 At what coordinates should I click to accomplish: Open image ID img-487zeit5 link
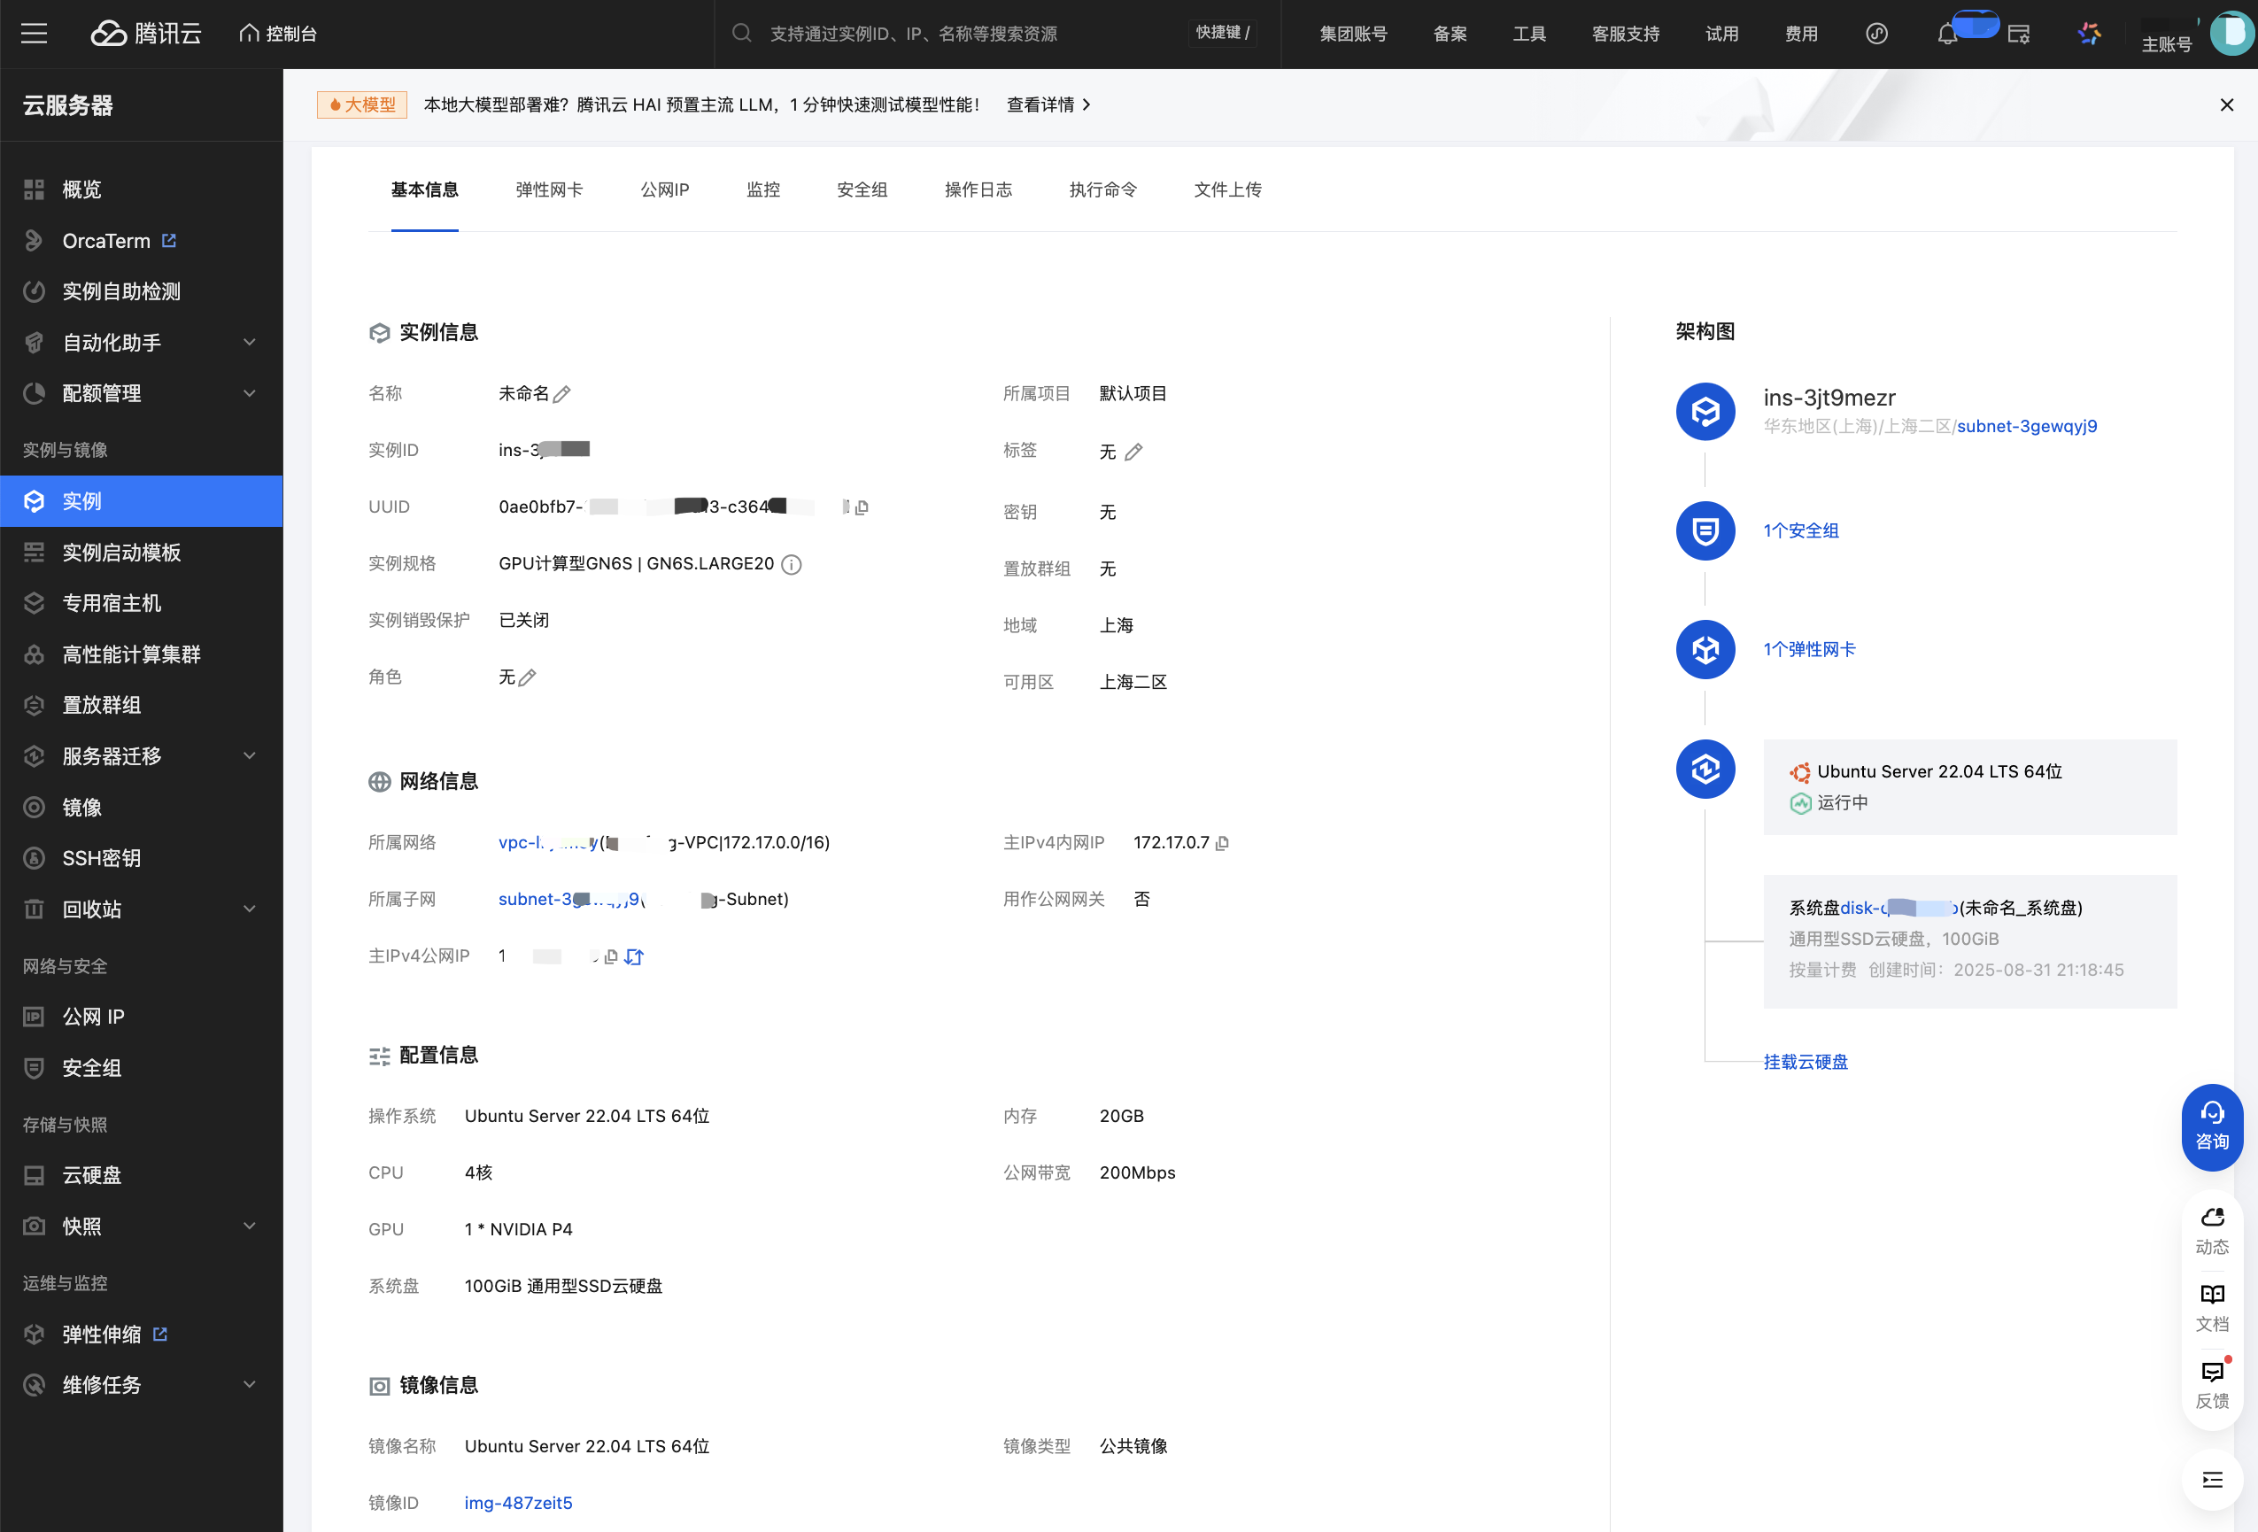pos(518,1503)
